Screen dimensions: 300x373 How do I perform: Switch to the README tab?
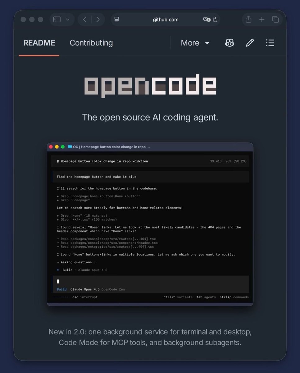[x=39, y=43]
